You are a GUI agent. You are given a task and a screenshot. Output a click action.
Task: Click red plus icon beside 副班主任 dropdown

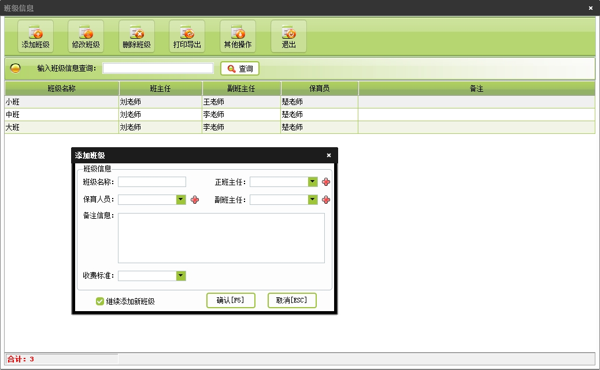tap(326, 200)
